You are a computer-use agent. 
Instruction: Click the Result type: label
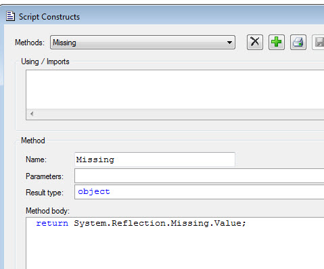(45, 193)
